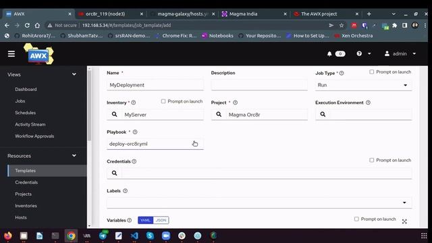Show help for Playbook field
Image resolution: width=432 pixels, height=243 pixels.
(x=135, y=132)
